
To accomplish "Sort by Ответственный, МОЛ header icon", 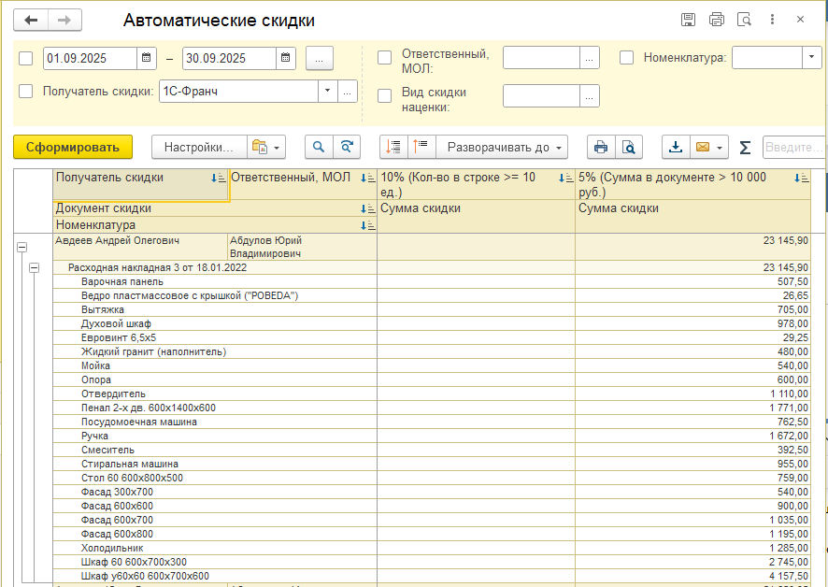I will pyautogui.click(x=367, y=179).
